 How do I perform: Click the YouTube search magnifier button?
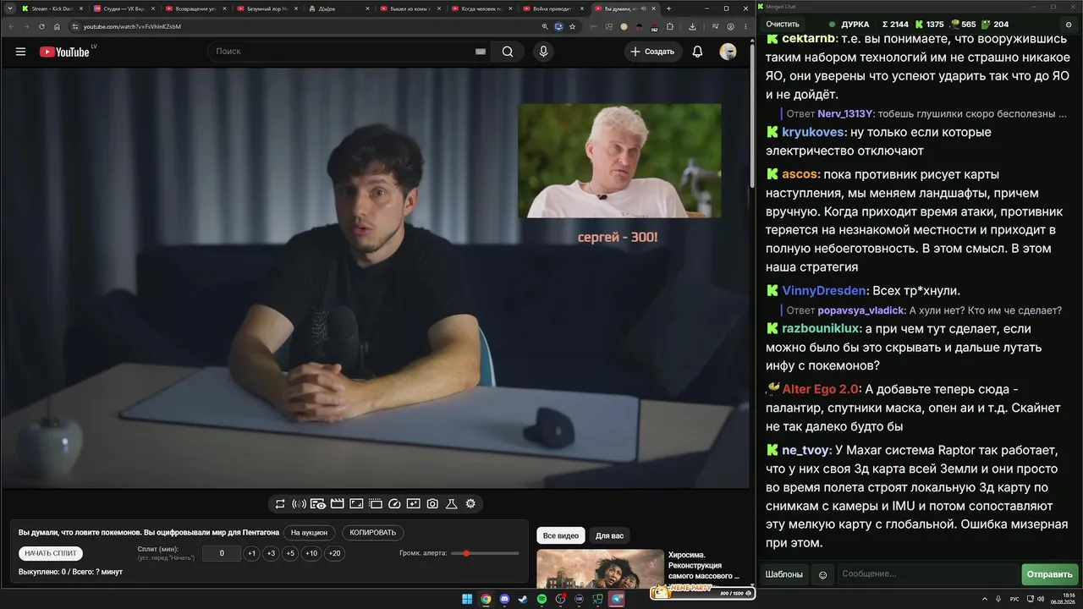(x=508, y=52)
